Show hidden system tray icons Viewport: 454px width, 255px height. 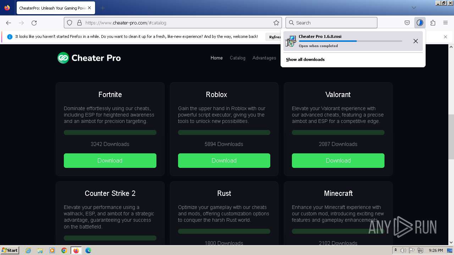(x=395, y=250)
